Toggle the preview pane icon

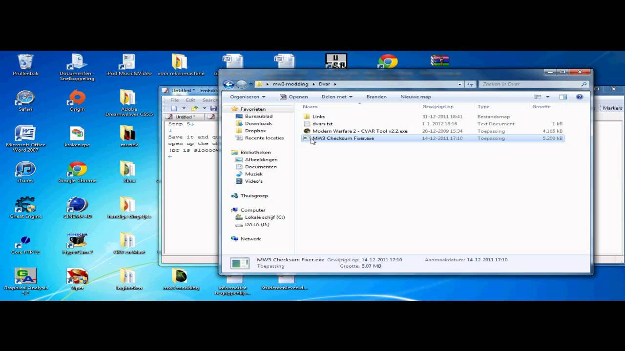click(563, 97)
